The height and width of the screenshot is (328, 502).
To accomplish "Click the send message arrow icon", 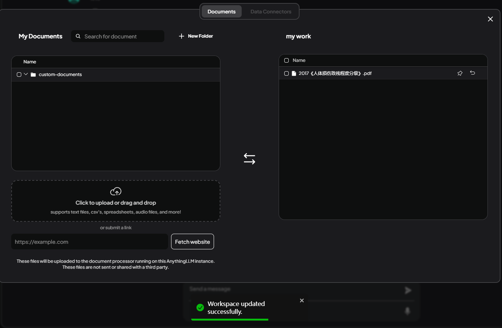I will pyautogui.click(x=408, y=290).
